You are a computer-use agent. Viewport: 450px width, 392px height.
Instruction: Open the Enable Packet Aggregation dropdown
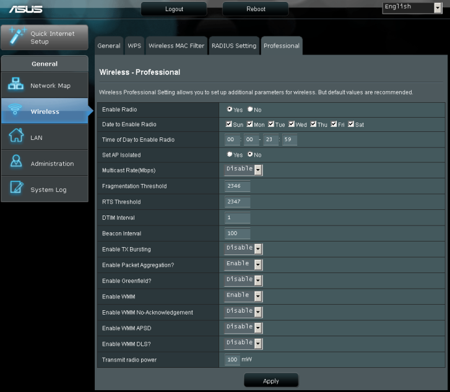click(243, 265)
